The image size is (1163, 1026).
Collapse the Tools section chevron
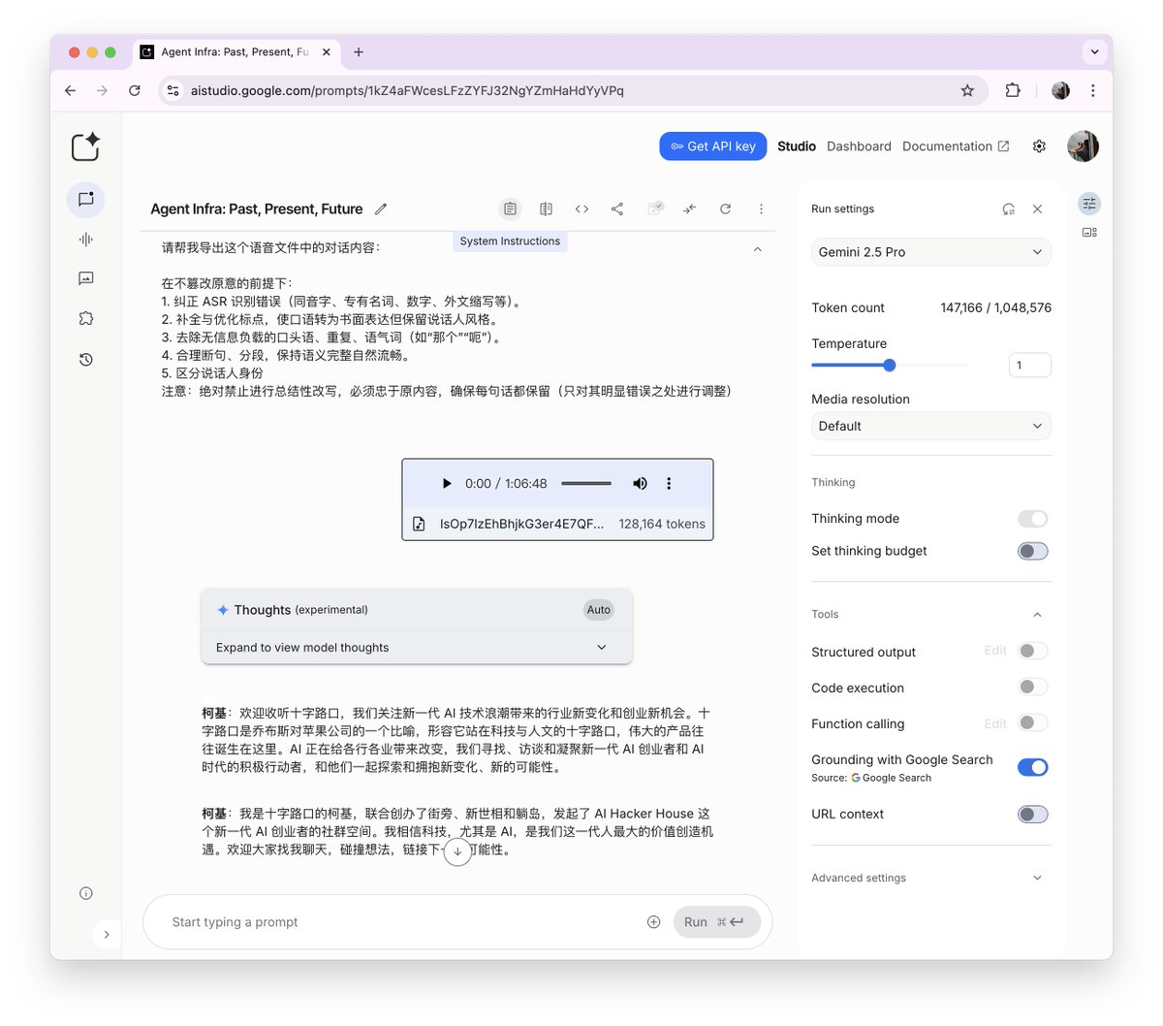tap(1037, 615)
